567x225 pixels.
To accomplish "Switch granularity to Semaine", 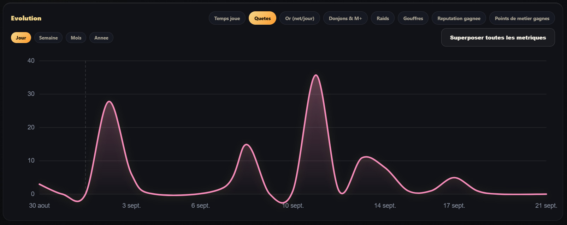I will [48, 38].
